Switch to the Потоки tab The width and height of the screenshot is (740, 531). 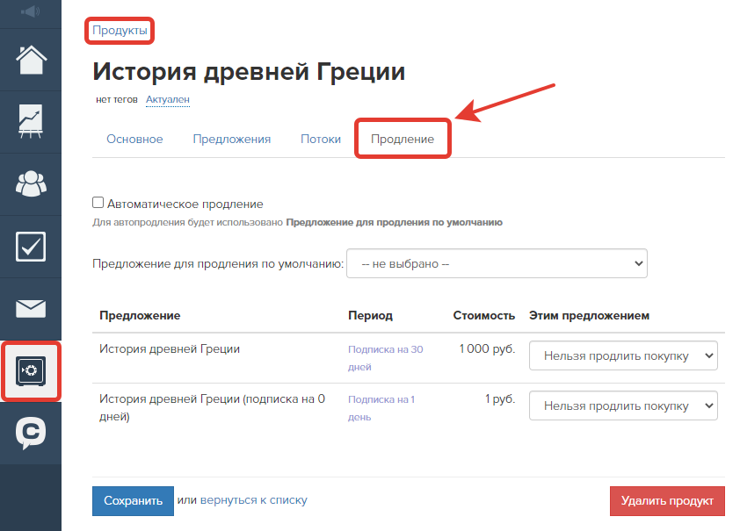click(321, 139)
